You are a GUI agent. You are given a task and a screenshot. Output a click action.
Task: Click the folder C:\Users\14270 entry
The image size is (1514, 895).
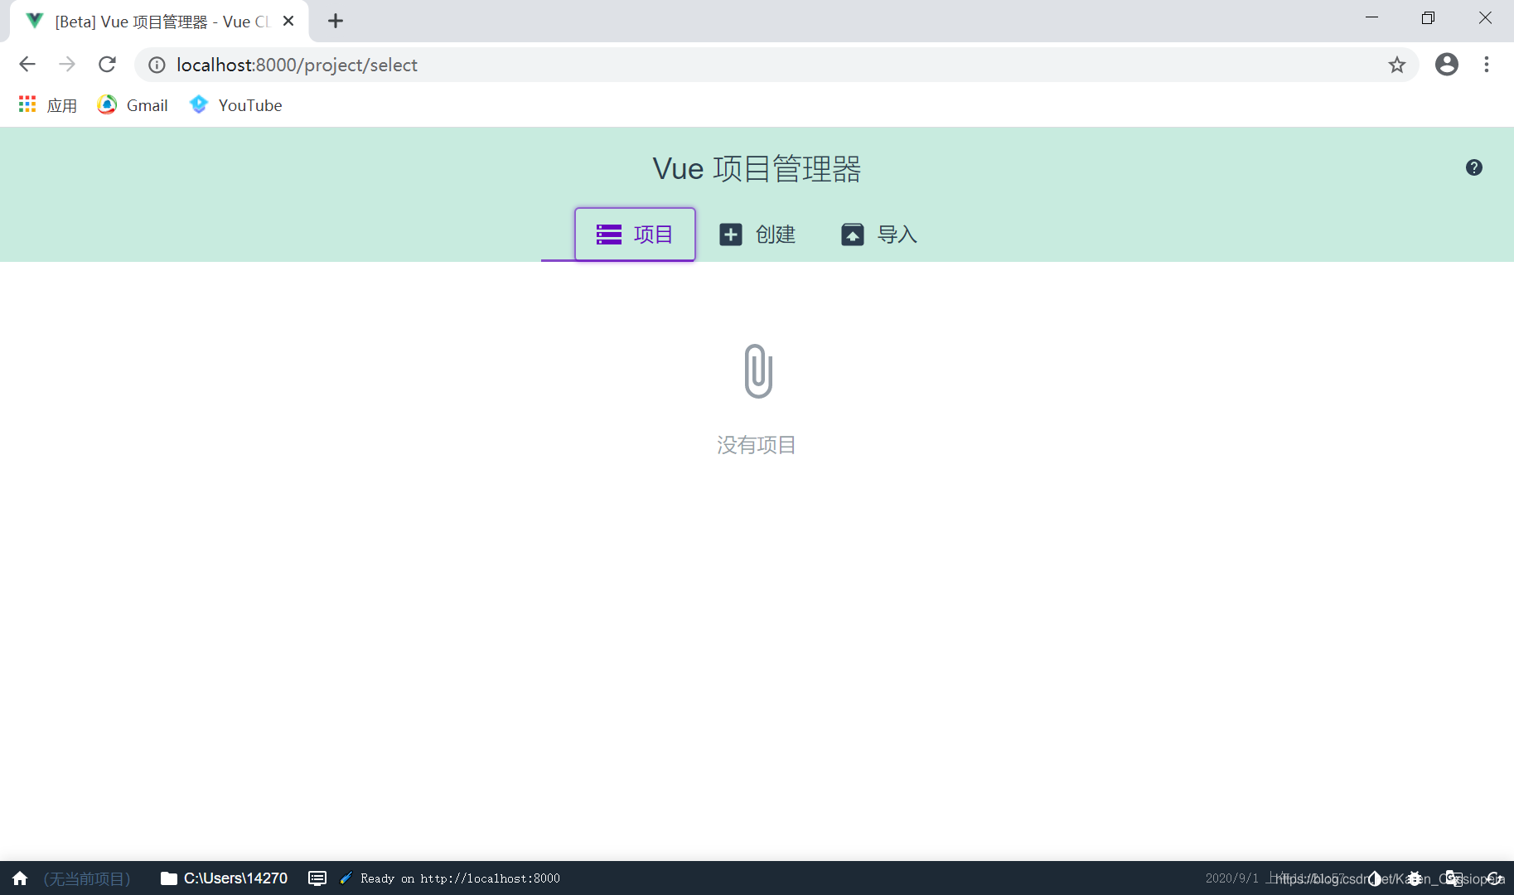[224, 878]
